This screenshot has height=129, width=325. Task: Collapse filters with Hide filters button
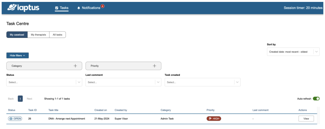pyautogui.click(x=17, y=55)
